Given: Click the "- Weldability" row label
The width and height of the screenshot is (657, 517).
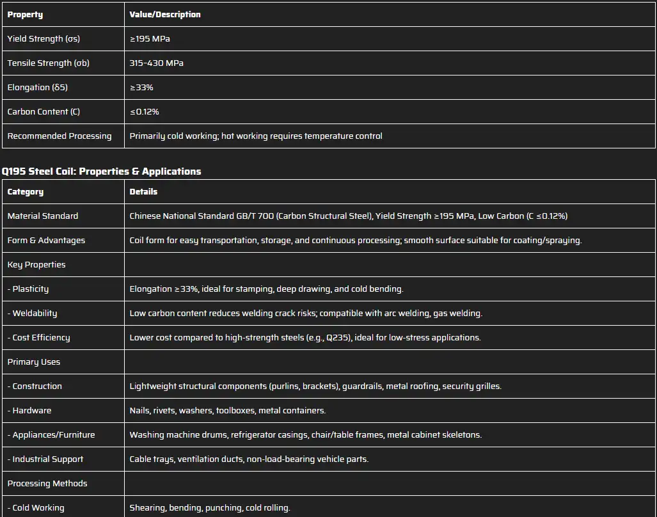Looking at the screenshot, I should [x=32, y=313].
